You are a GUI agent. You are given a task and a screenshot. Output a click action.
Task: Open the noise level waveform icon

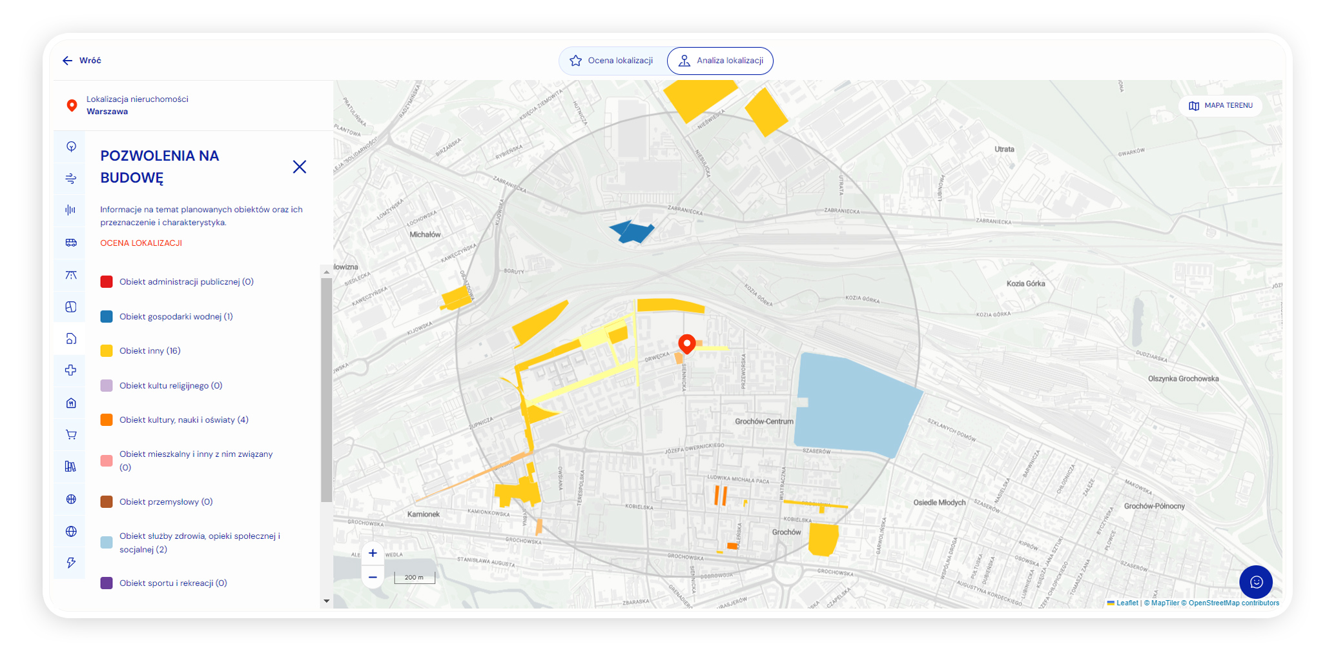[71, 210]
